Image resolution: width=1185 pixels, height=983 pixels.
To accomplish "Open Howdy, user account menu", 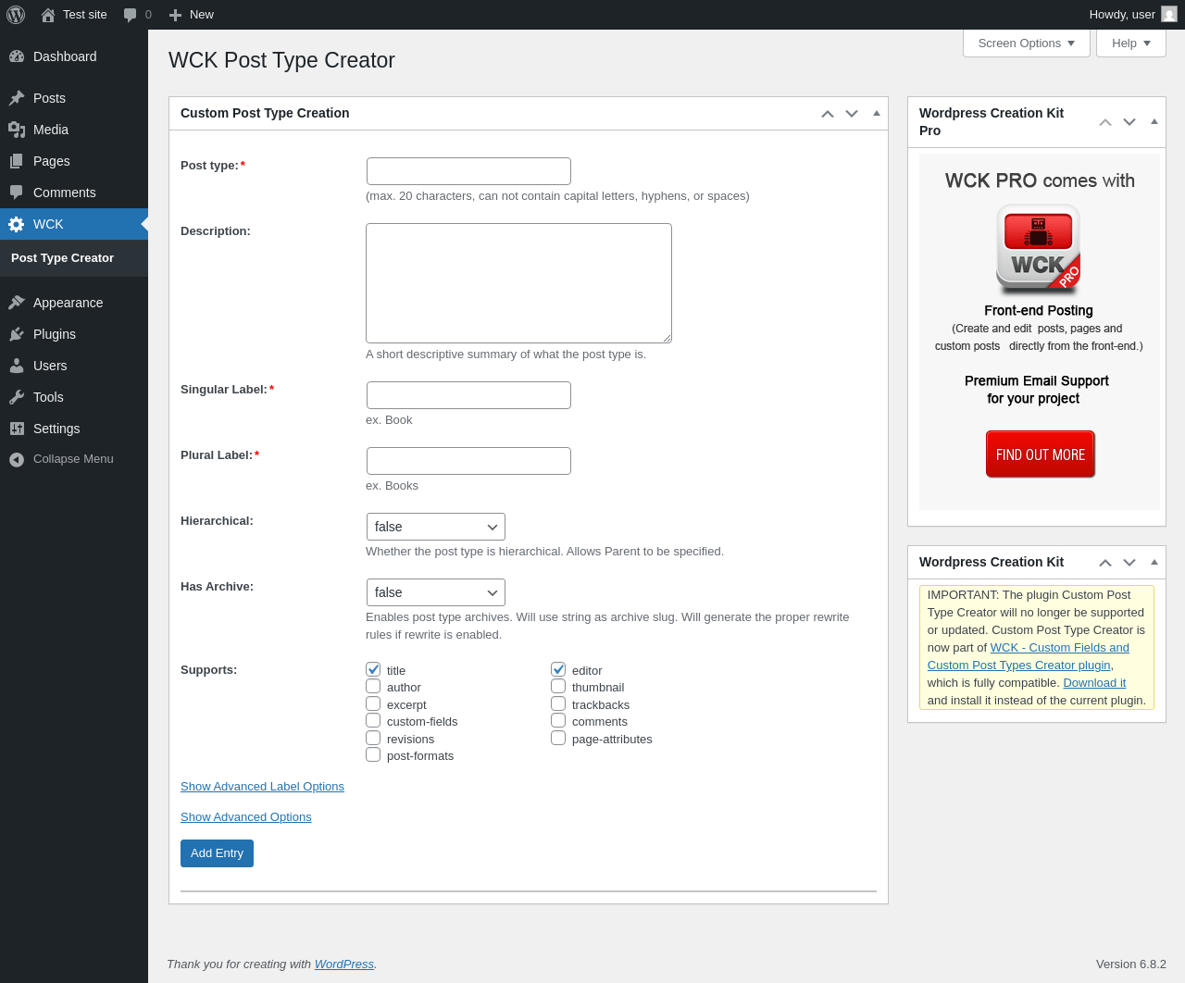I will (1132, 15).
